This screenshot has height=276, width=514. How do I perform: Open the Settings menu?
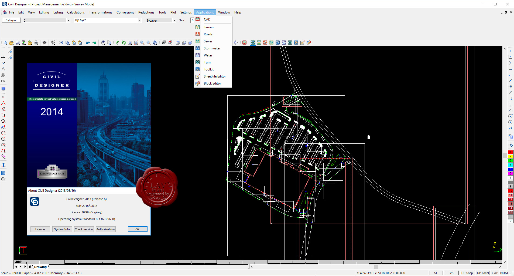(186, 12)
